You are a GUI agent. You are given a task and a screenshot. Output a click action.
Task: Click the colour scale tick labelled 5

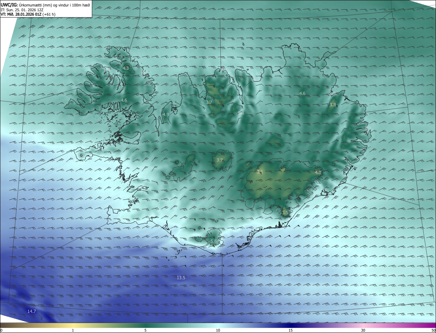pos(145,330)
